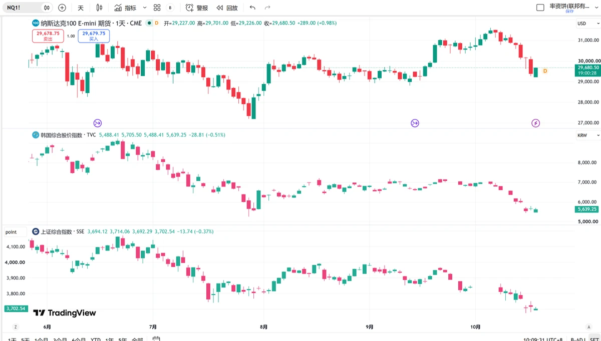The width and height of the screenshot is (601, 341).
Task: Expand the indicators favorites dropdown arrow
Action: tap(145, 7)
